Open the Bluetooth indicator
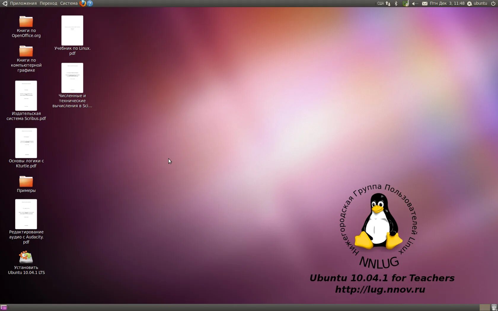Screen dimensions: 498x311 [396, 3]
